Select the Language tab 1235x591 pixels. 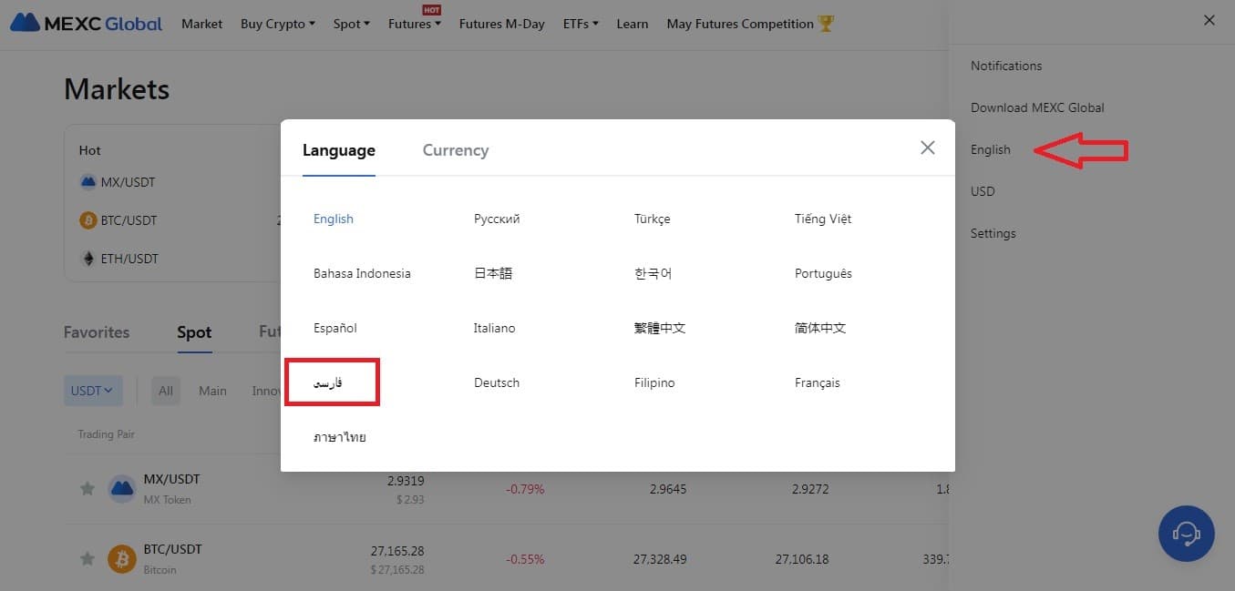pyautogui.click(x=339, y=150)
